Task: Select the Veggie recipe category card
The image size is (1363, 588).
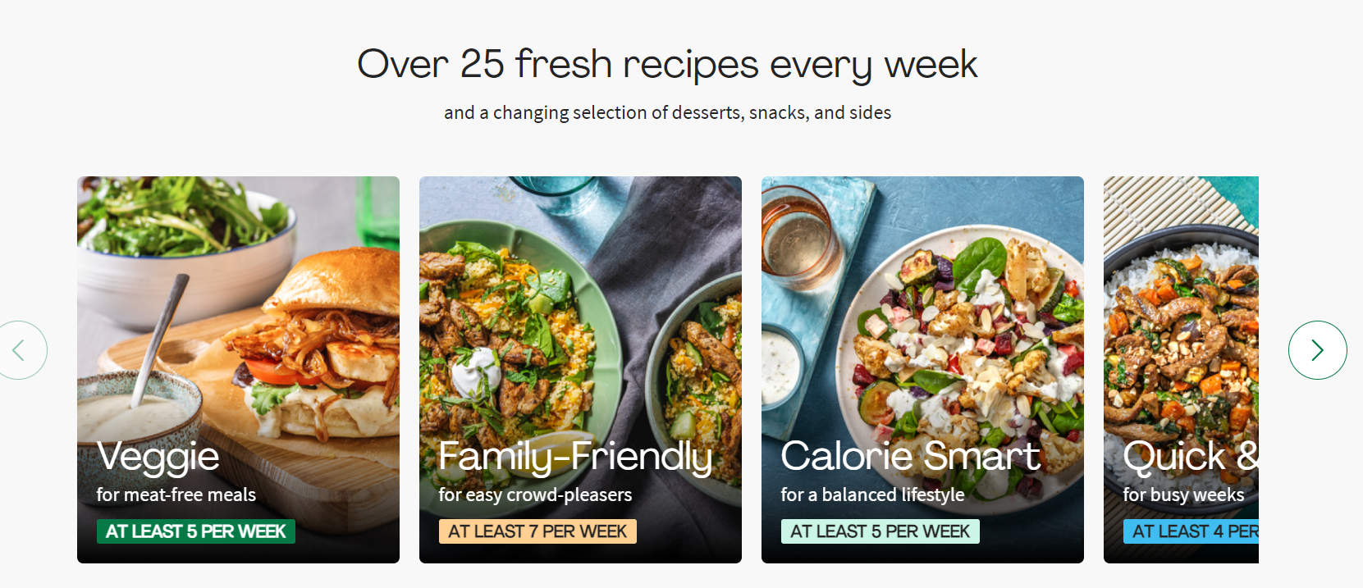Action: [x=238, y=369]
